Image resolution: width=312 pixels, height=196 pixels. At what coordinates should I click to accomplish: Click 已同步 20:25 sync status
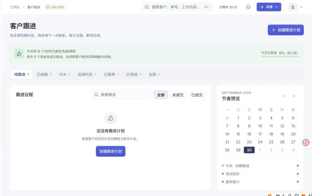[228, 7]
